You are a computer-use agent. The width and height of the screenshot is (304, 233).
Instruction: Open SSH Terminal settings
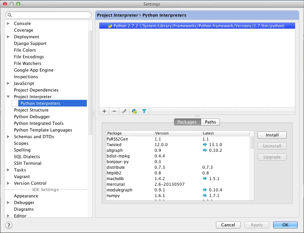click(28, 163)
